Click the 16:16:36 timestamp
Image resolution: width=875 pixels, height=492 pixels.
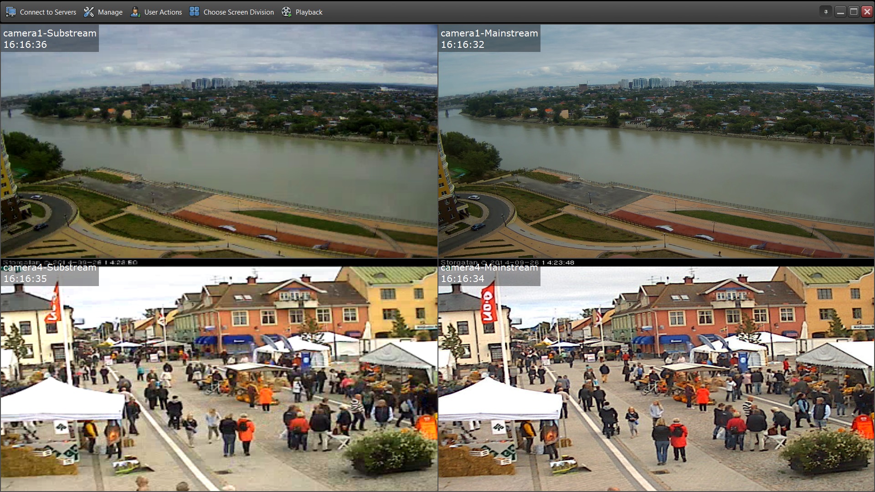25,45
